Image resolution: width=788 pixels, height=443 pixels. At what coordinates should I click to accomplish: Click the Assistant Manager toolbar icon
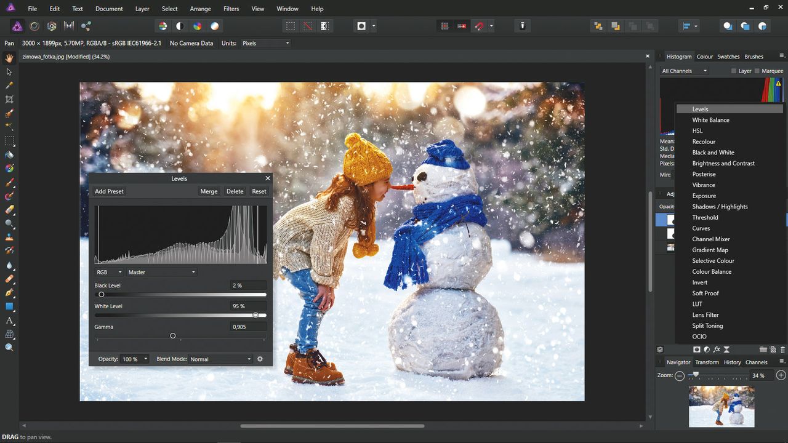point(522,26)
